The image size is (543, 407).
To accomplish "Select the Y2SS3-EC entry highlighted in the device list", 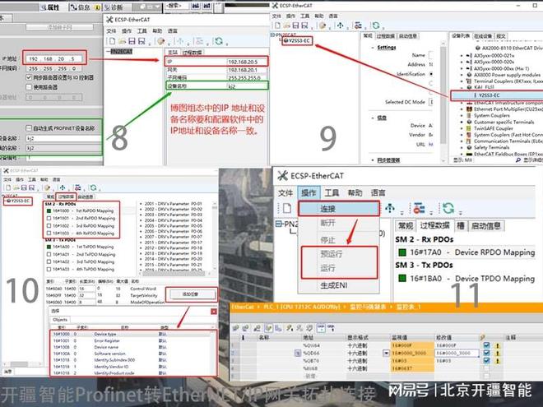I will 497,95.
